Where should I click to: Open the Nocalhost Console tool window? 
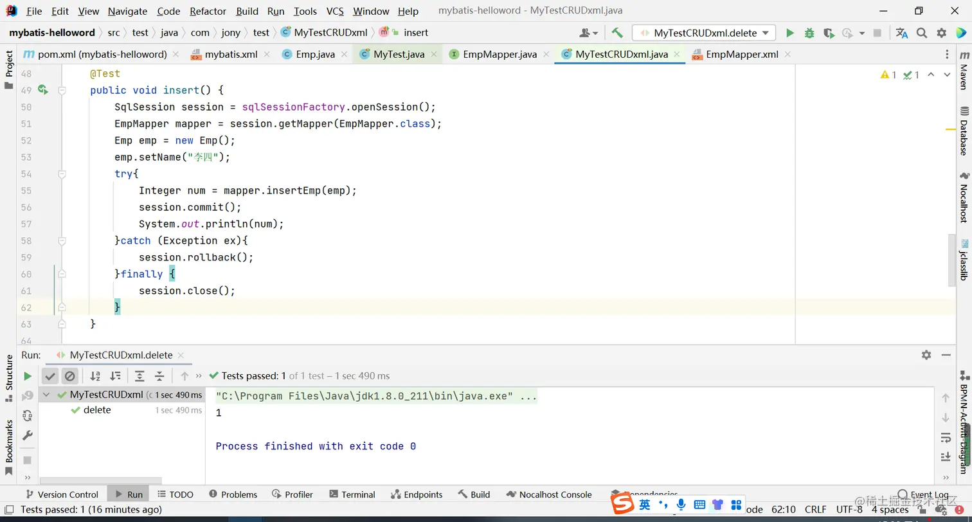548,494
